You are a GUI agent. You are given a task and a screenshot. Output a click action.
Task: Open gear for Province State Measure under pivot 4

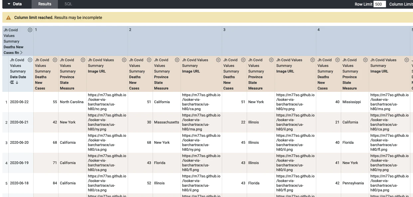[365, 60]
